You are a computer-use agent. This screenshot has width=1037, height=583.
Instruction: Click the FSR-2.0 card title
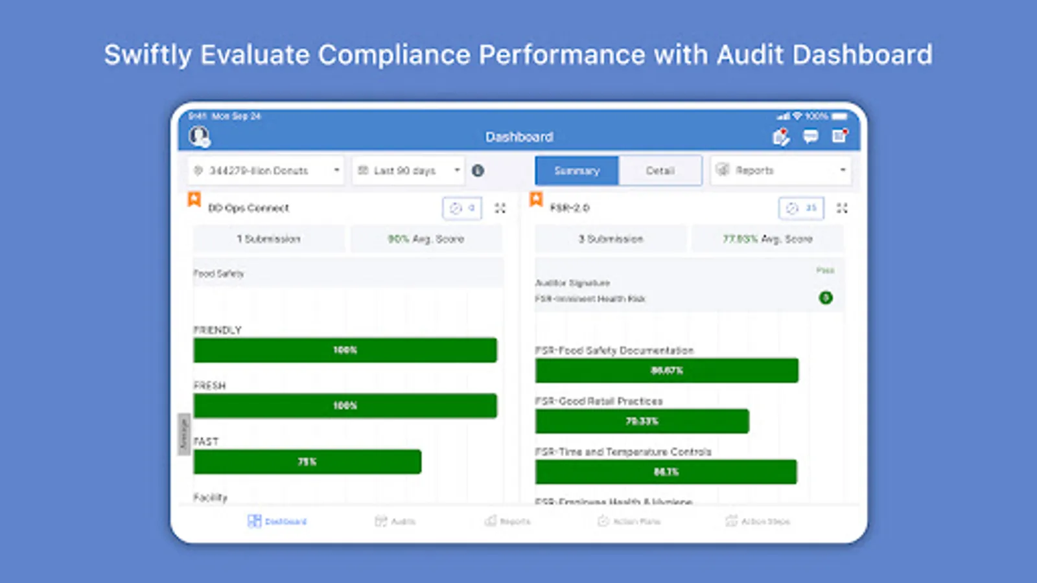(x=570, y=208)
